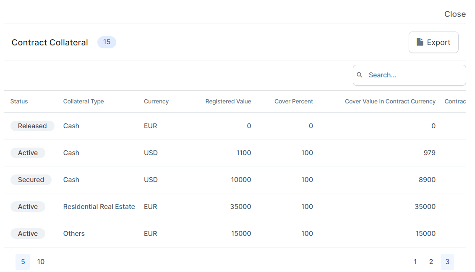The width and height of the screenshot is (475, 272).
Task: Show 5 rows per page
Action: click(23, 262)
